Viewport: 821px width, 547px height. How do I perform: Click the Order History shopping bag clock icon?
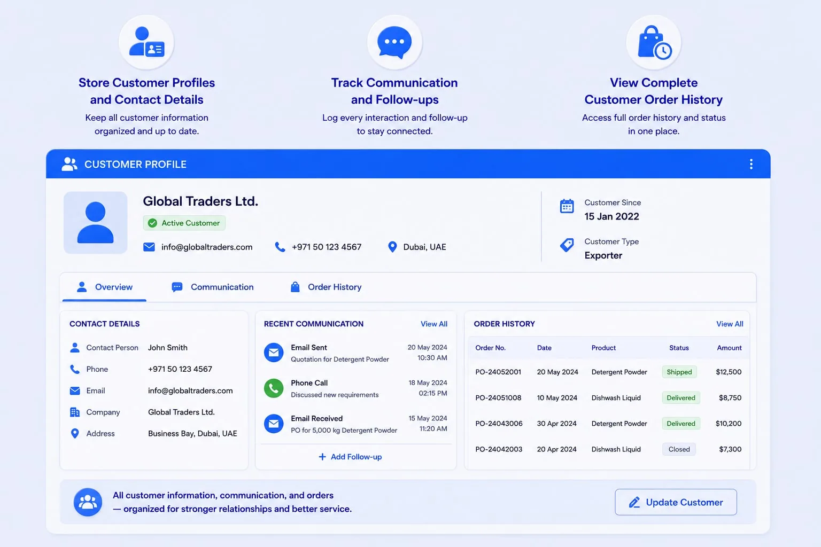pyautogui.click(x=654, y=42)
